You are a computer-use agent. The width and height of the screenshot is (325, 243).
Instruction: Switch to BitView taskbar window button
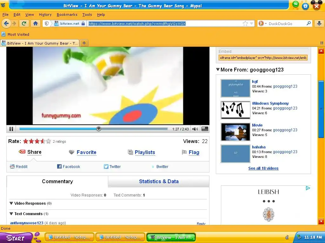[171, 237]
